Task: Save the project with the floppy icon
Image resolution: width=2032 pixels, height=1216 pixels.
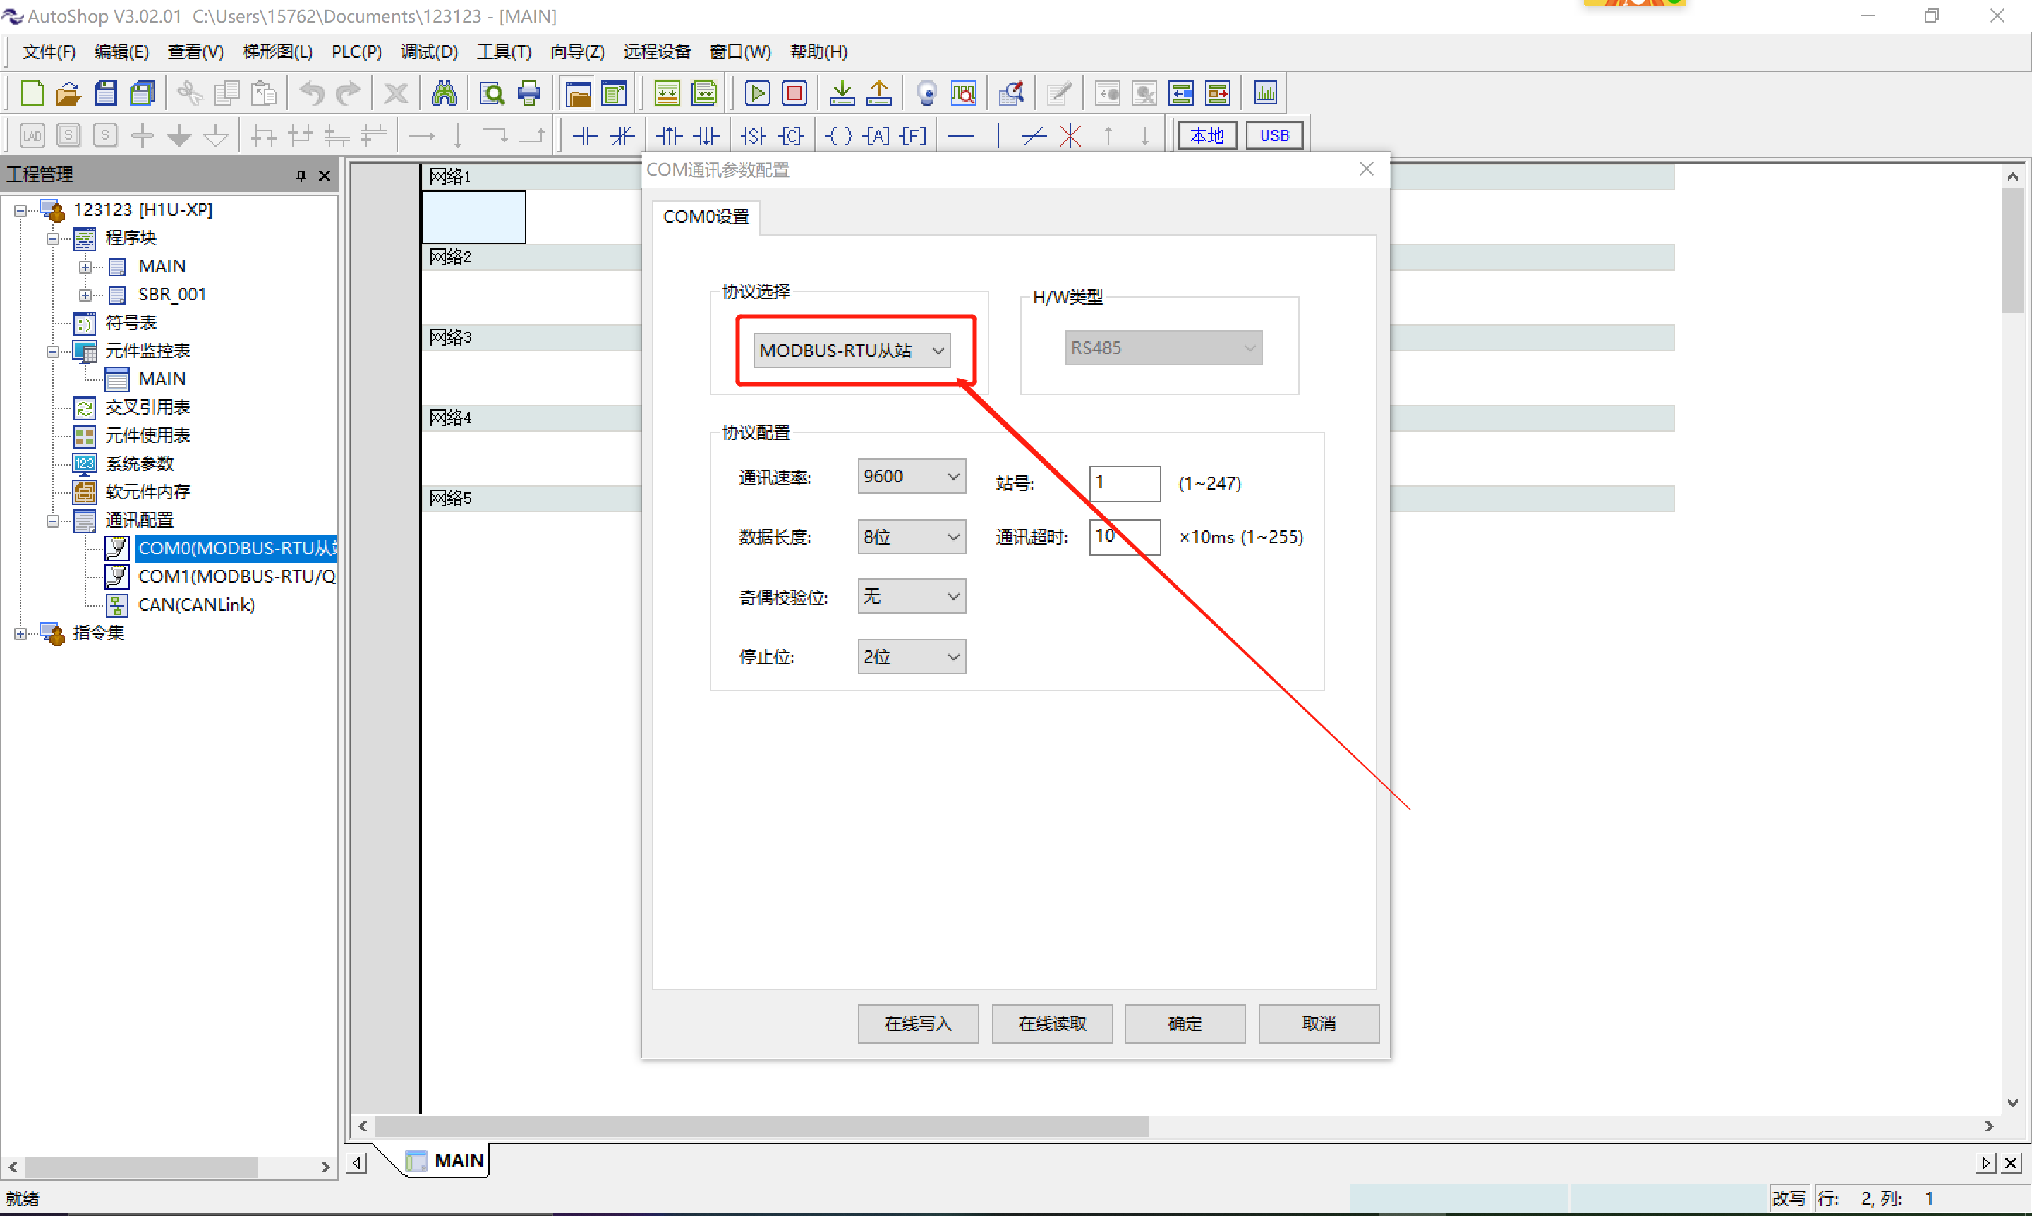Action: (106, 93)
